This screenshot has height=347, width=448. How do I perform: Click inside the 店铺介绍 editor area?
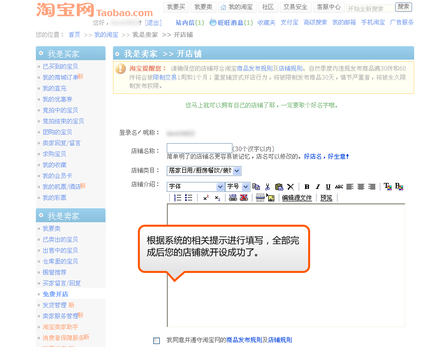[286, 265]
